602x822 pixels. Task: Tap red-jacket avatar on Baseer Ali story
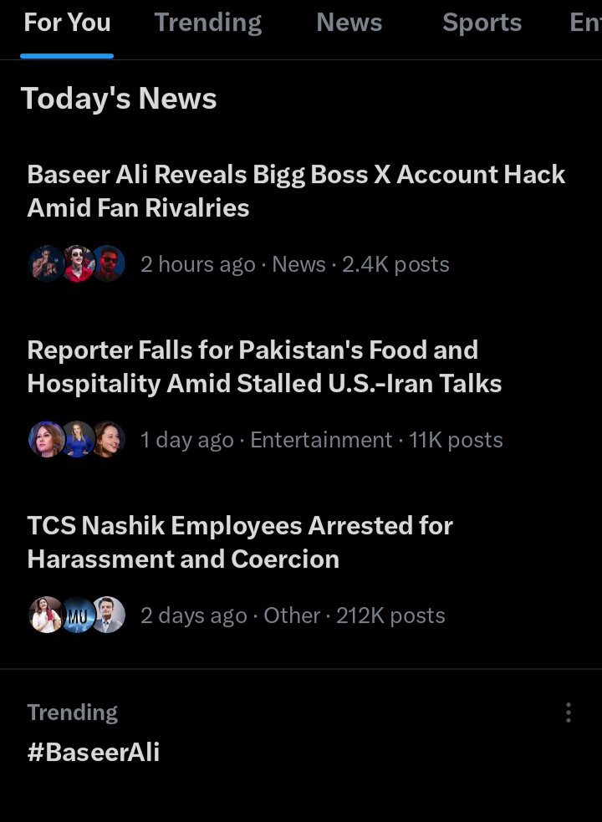[79, 263]
